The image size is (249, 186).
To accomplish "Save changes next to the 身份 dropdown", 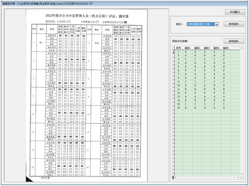I will click(x=234, y=24).
